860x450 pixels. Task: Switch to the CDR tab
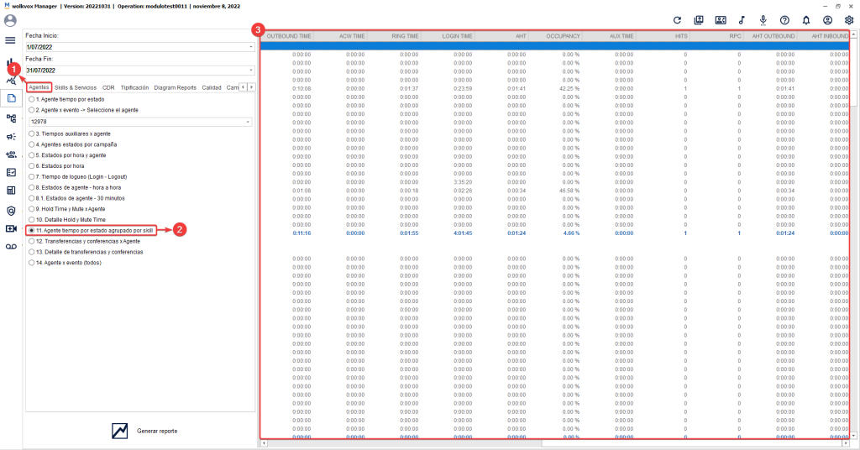pos(108,87)
